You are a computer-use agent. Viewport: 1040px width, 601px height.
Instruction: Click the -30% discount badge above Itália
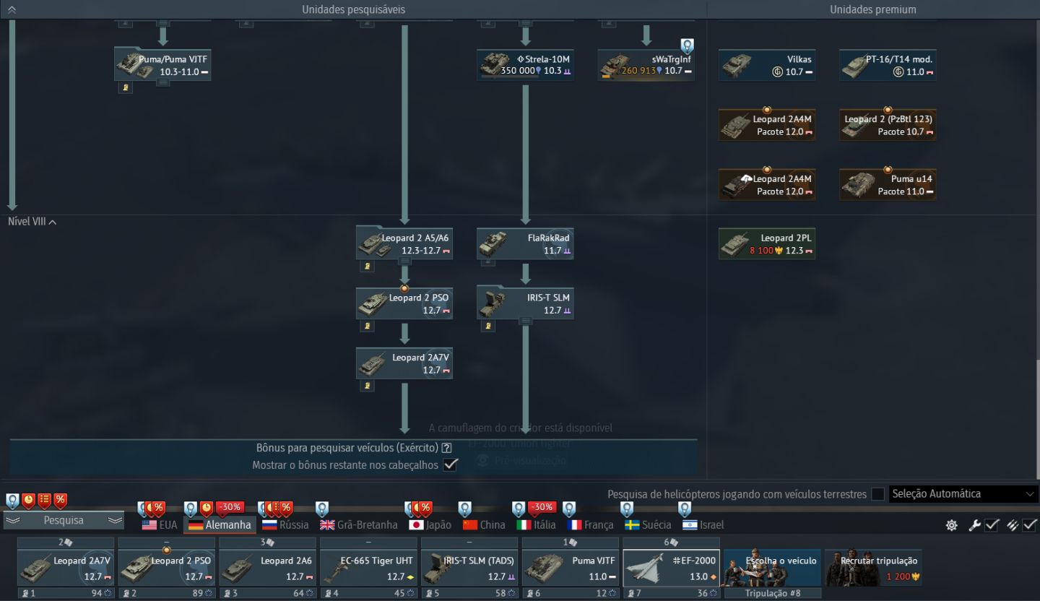point(542,507)
